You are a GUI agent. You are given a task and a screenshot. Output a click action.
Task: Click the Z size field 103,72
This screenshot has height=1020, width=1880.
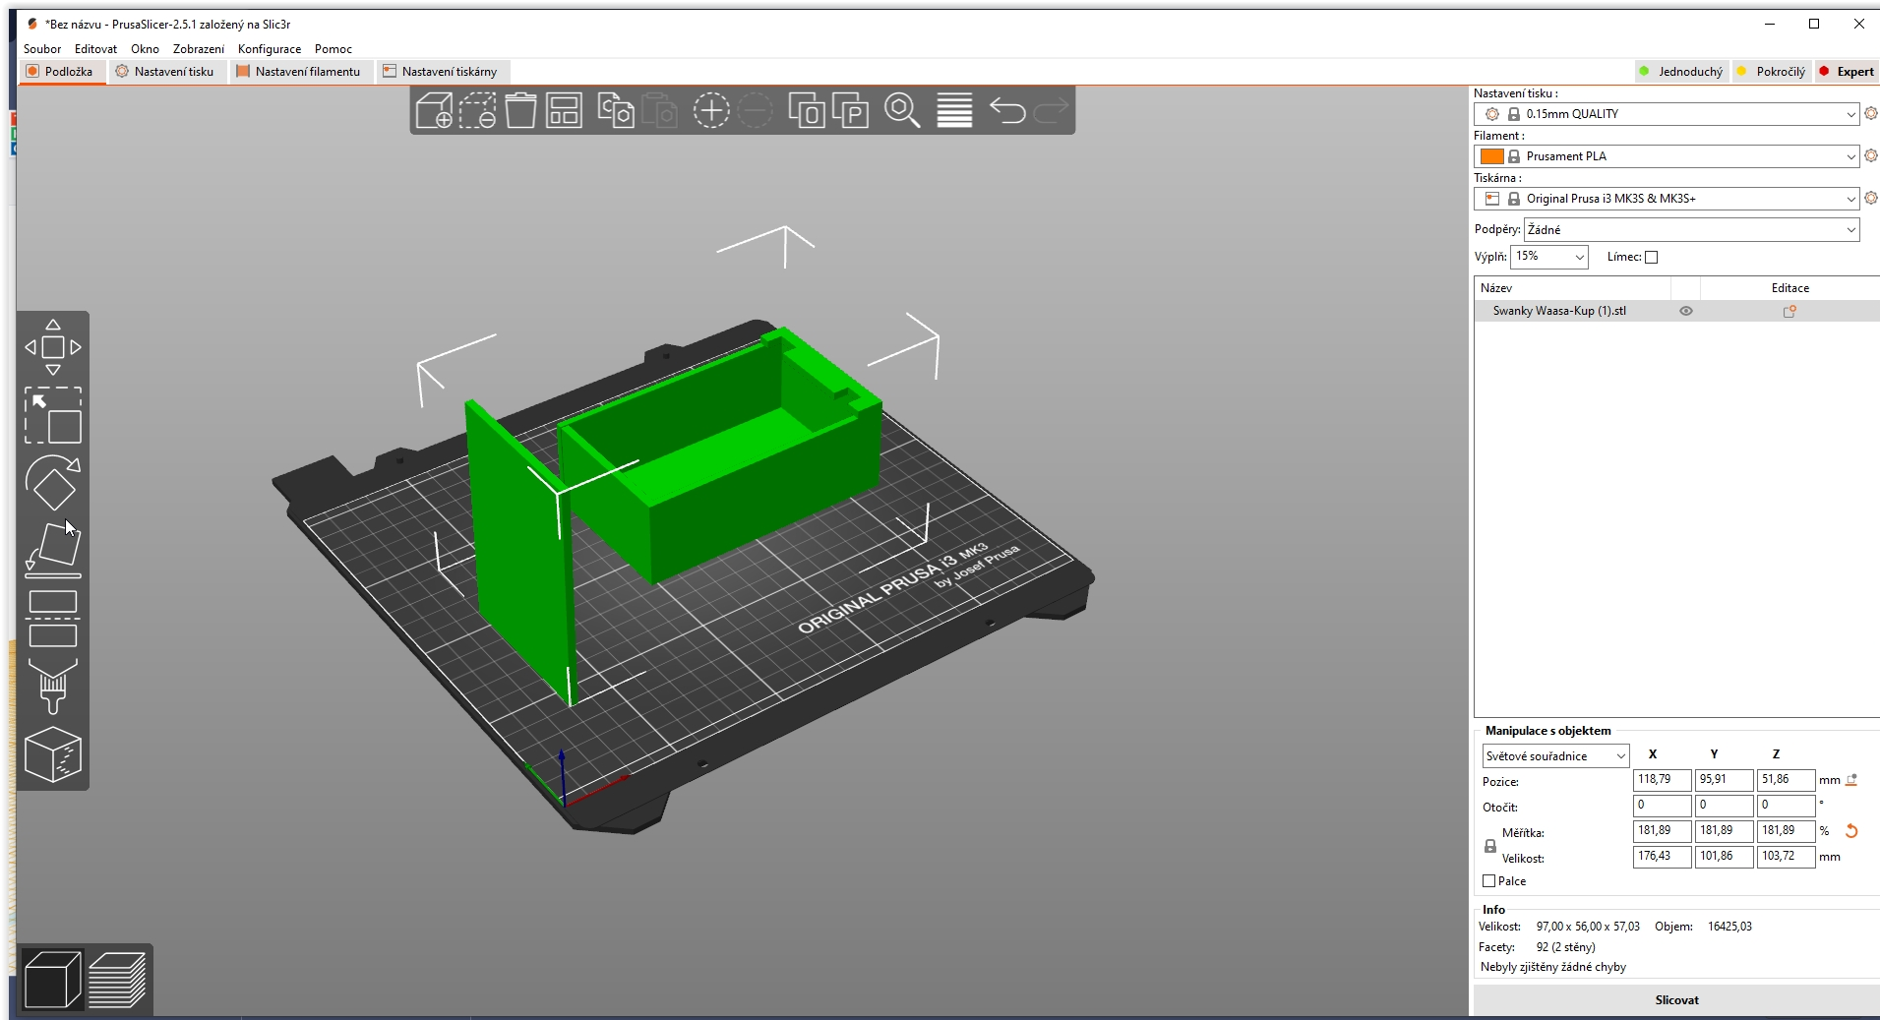point(1786,857)
